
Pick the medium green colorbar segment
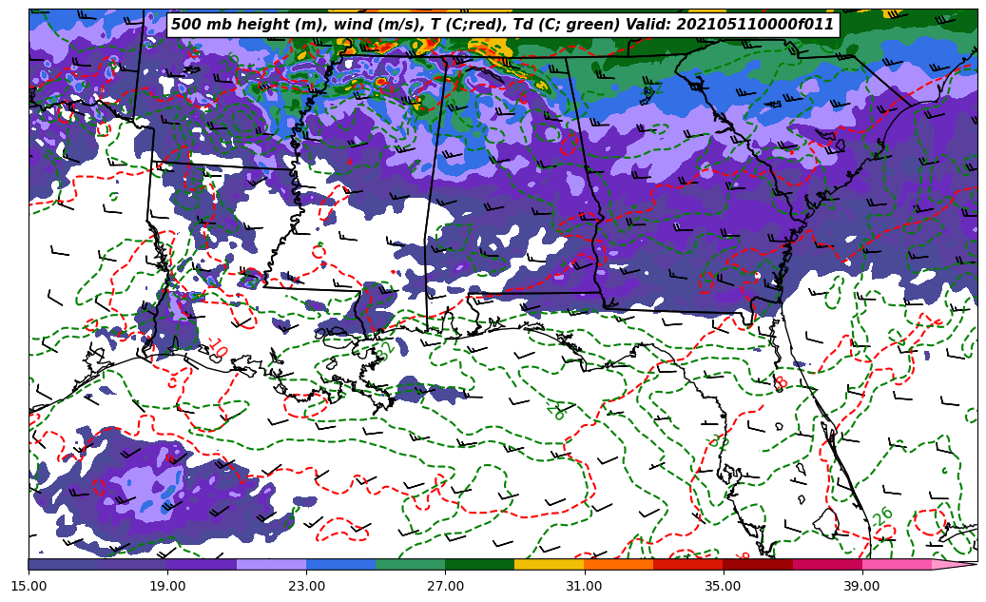pyautogui.click(x=410, y=564)
